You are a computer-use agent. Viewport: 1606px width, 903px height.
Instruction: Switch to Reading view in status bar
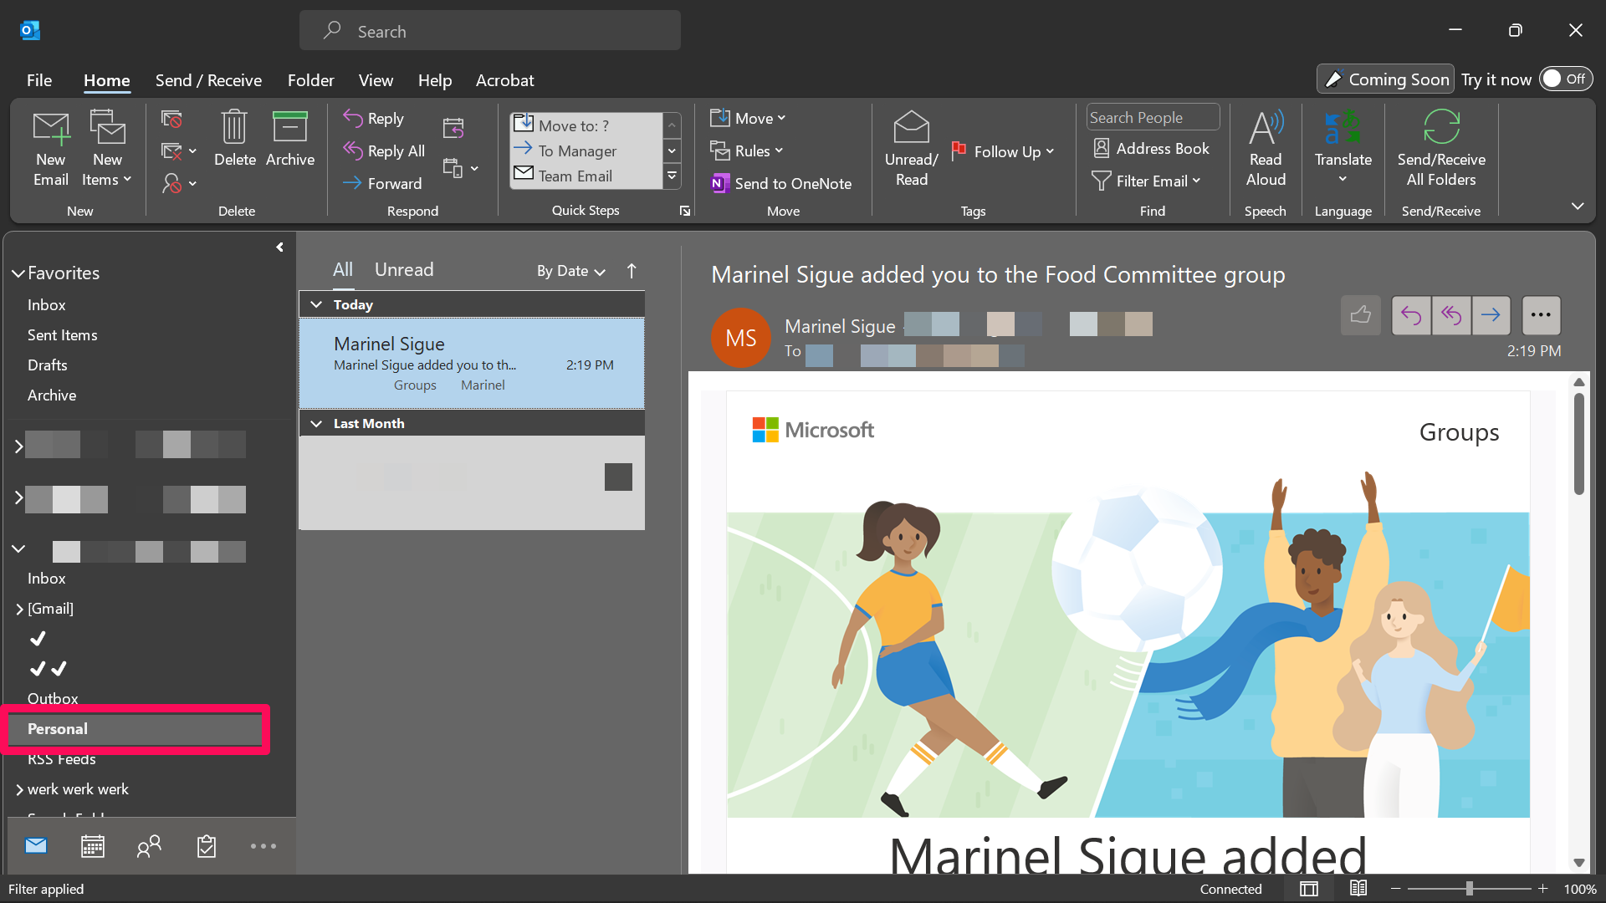1358,889
